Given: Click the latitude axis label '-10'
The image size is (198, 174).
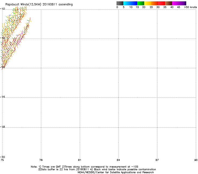Looking at the screenshot, I should (x=2, y=9).
